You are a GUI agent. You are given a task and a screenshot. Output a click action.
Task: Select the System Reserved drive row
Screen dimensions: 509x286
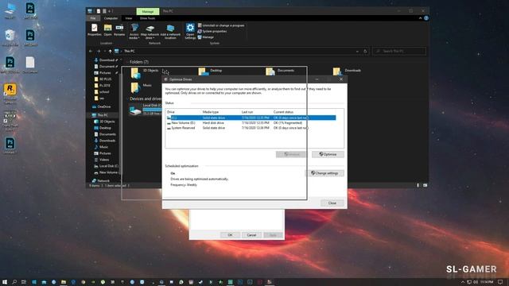[x=251, y=128]
